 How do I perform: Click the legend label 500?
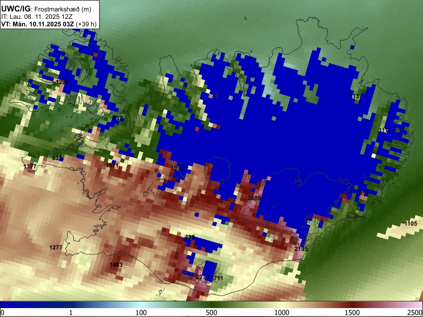tap(211, 313)
